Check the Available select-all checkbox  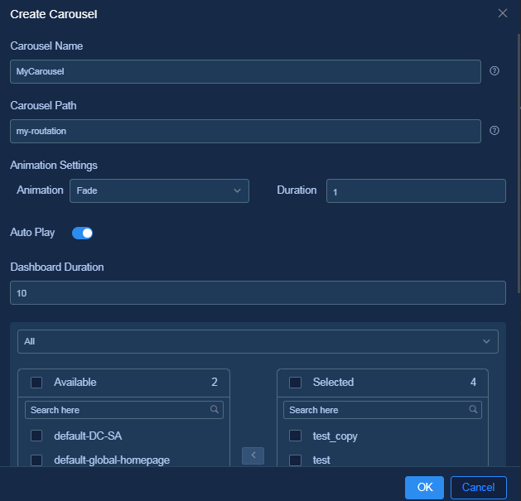point(36,383)
